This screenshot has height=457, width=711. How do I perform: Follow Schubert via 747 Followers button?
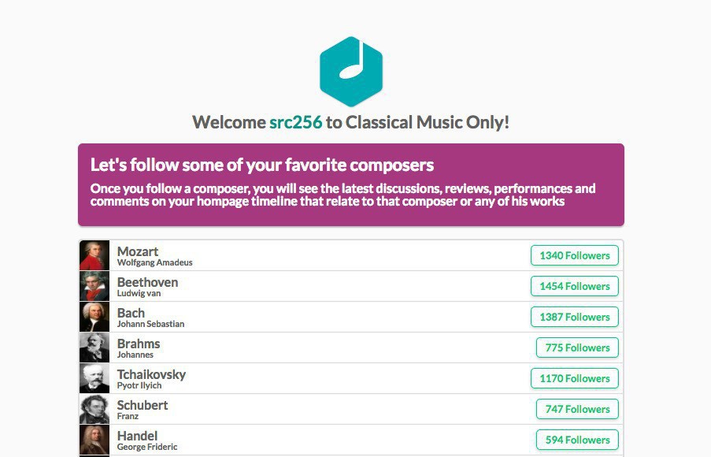pos(577,409)
